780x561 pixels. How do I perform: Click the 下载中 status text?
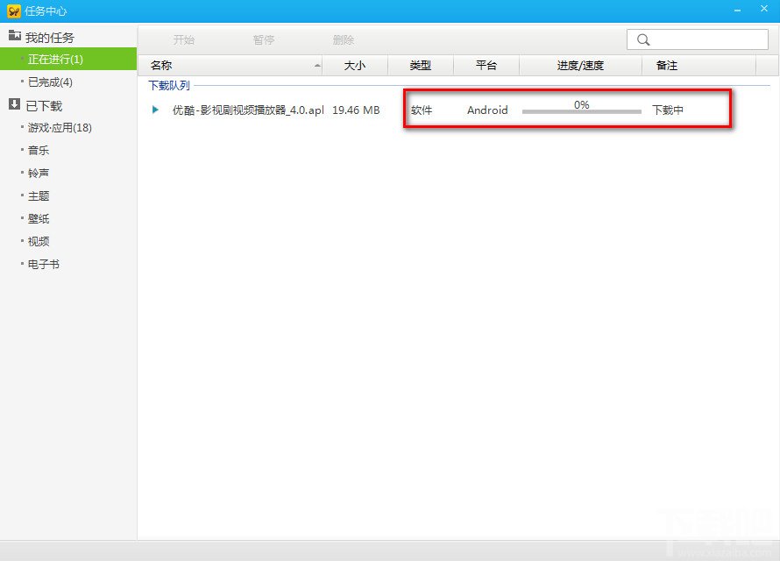click(668, 110)
